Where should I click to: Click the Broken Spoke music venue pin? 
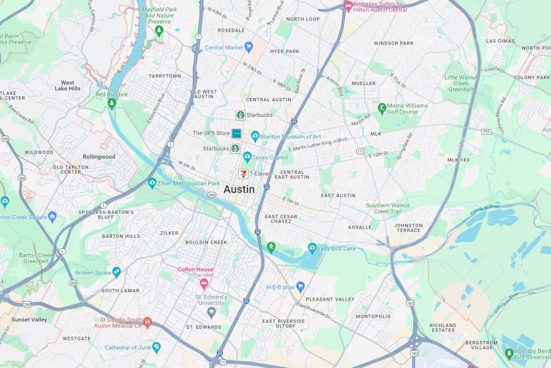pos(116,272)
